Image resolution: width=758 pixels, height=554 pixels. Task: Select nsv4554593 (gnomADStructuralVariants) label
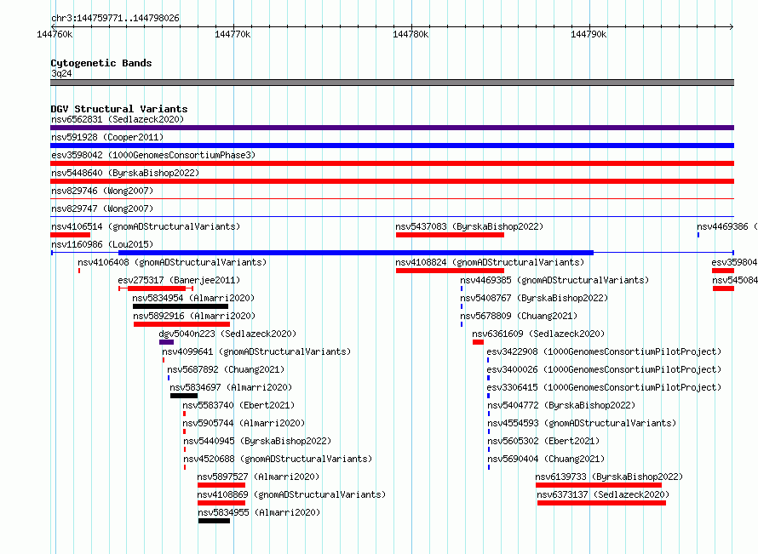(x=582, y=423)
